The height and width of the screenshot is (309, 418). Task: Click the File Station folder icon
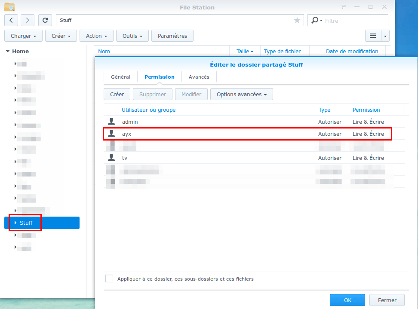tap(9, 7)
